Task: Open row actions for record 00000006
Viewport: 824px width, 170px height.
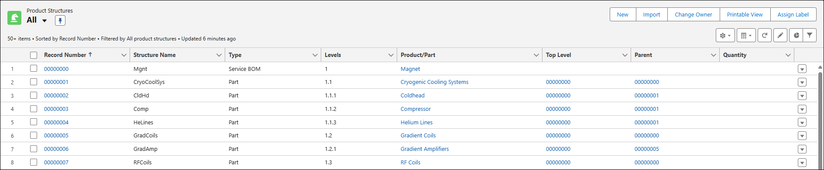Action: [802, 149]
